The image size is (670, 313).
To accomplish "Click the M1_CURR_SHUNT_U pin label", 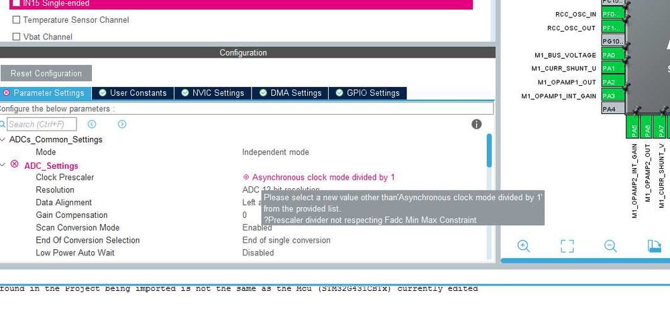I will (x=563, y=68).
